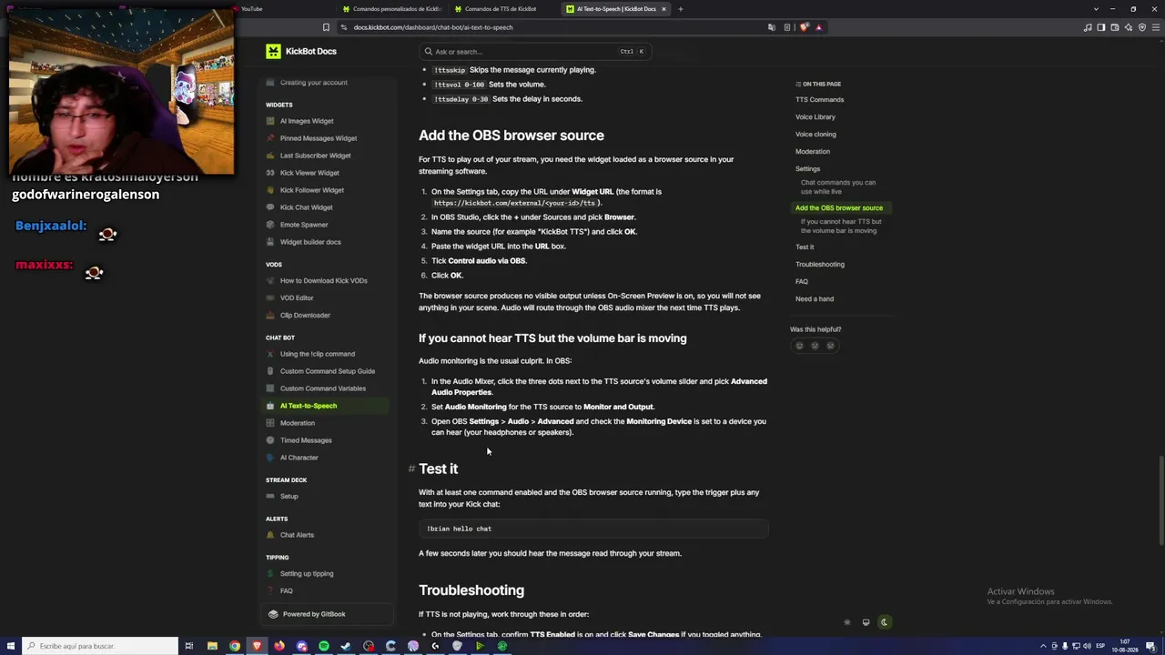Click the AI Character sidebar icon
This screenshot has height=655, width=1165.
[270, 458]
